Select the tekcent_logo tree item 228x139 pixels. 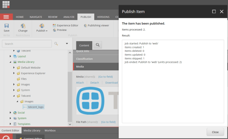(x=36, y=107)
